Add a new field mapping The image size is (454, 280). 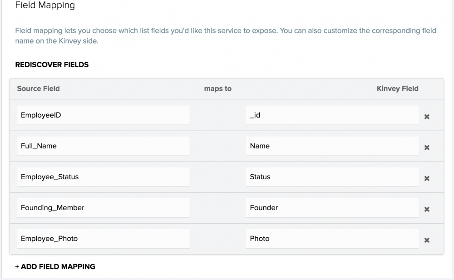55,266
